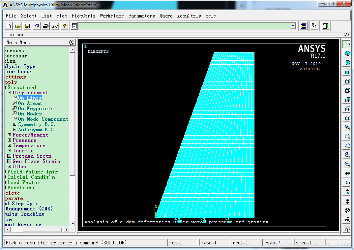Image resolution: width=354 pixels, height=250 pixels.
Task: Click Gen Plane Strain in the Main Menu
Action: click(36, 161)
